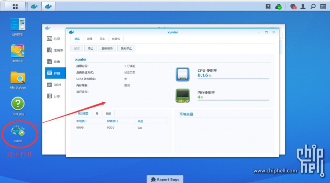This screenshot has height=183, width=330.
Task: Click the magnifier search icon in the taskbar
Action: (x=313, y=6)
